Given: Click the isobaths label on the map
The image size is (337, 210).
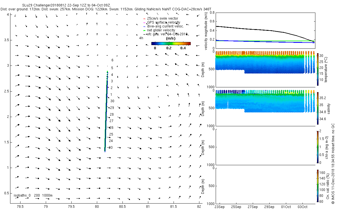Looking at the screenshot, I should click(33, 195).
